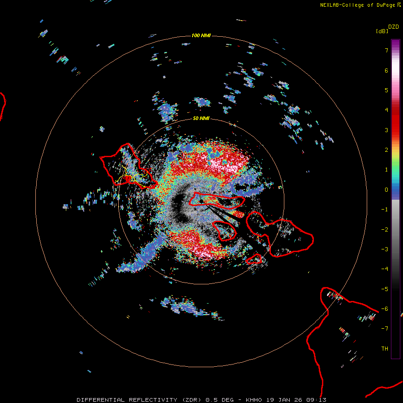Click the 6 value on the color scale
Screen dimensions: 403x403
[x=386, y=70]
